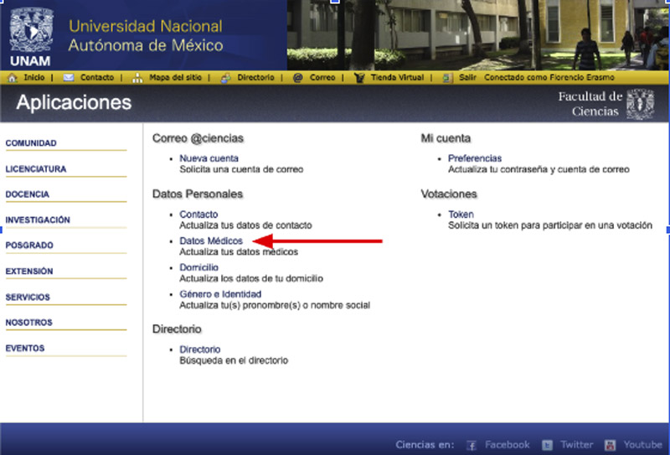Open Contacto in the yellow toolbar

[x=97, y=77]
